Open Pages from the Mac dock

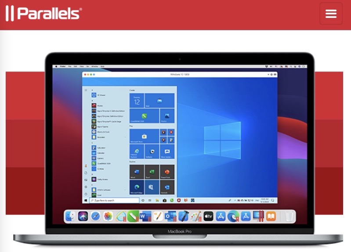tap(158, 216)
